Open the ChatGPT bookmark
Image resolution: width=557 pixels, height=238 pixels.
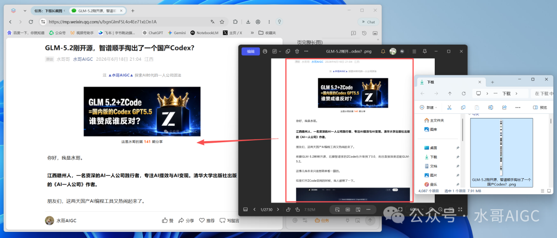[153, 32]
